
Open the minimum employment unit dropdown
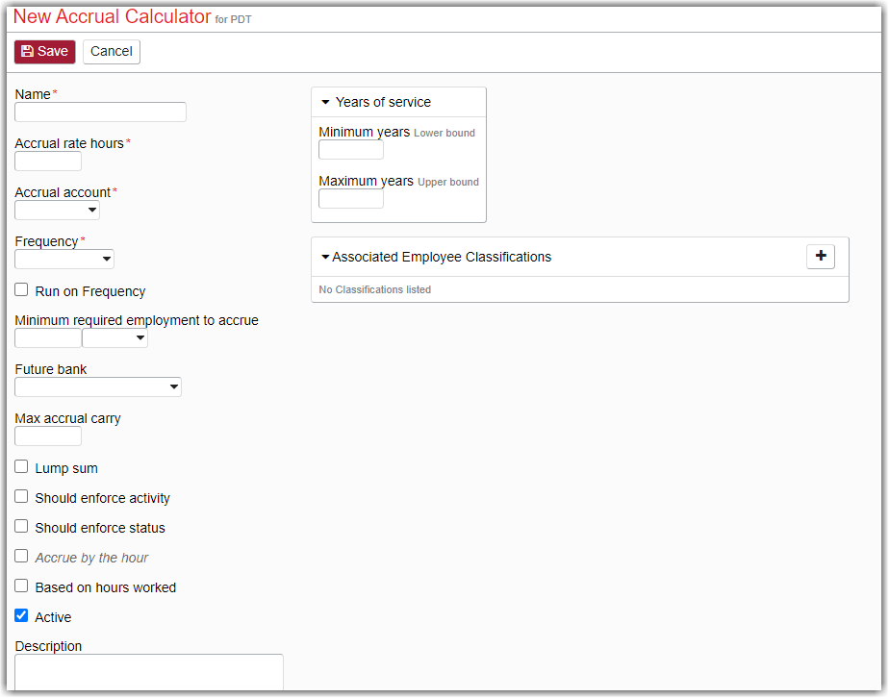click(115, 338)
